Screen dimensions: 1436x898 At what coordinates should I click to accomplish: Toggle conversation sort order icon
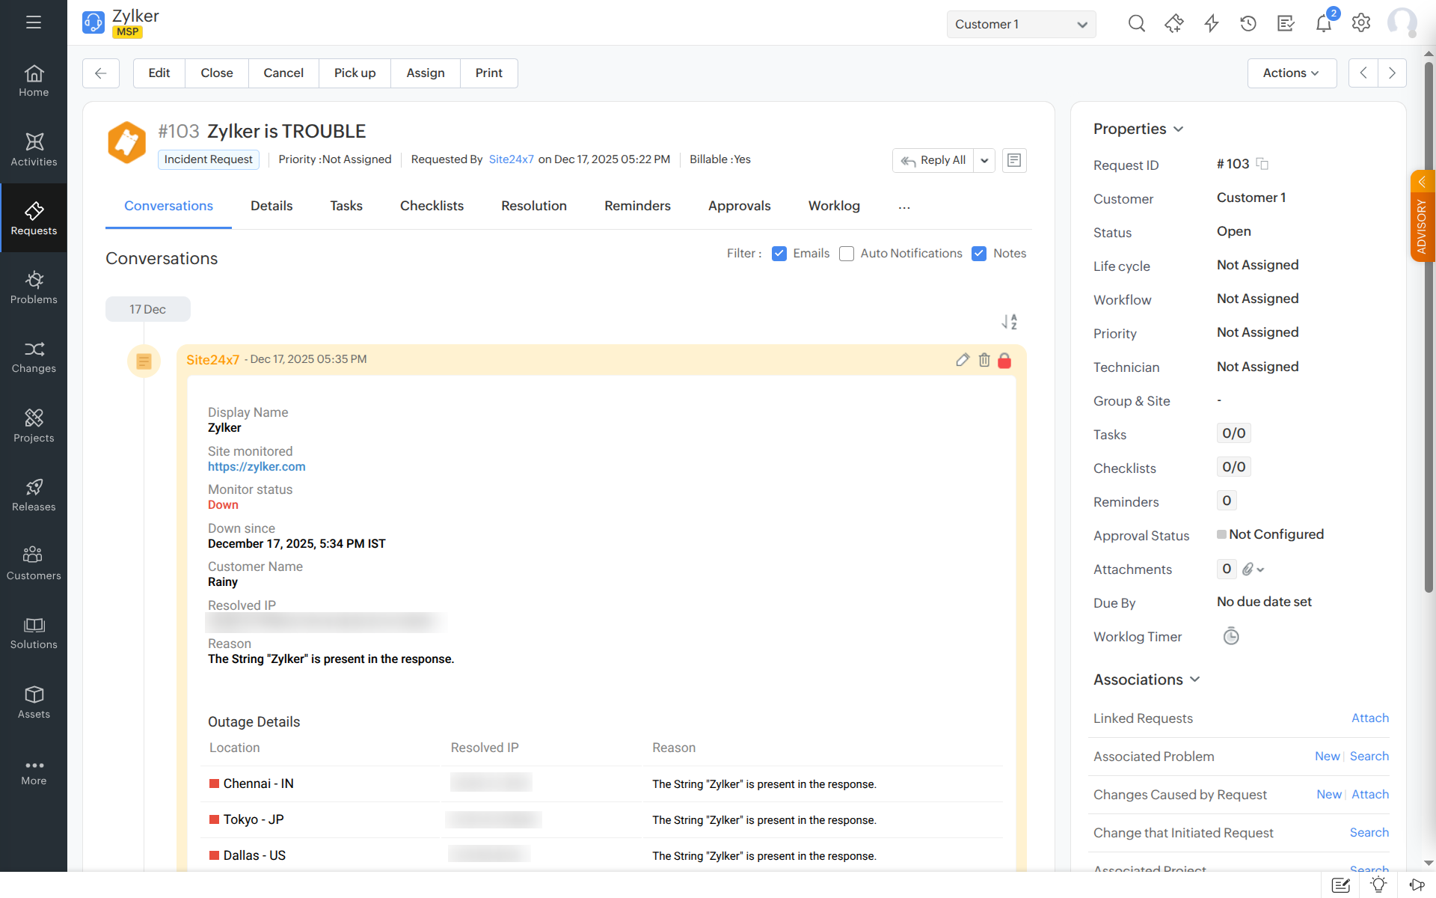tap(1010, 322)
